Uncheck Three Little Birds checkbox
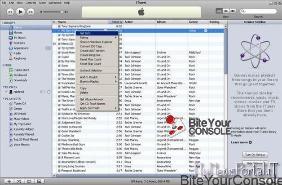This screenshot has width=282, height=185. tap(59, 149)
